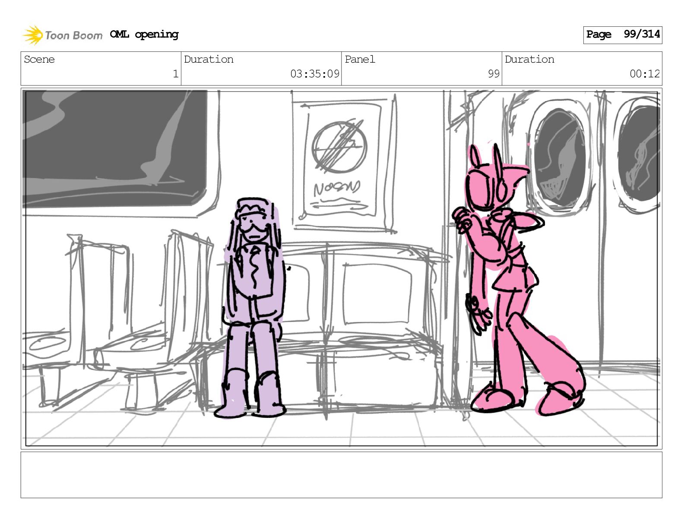The image size is (684, 529).
Task: Click the empty notes box below the panel
Action: coord(342,475)
